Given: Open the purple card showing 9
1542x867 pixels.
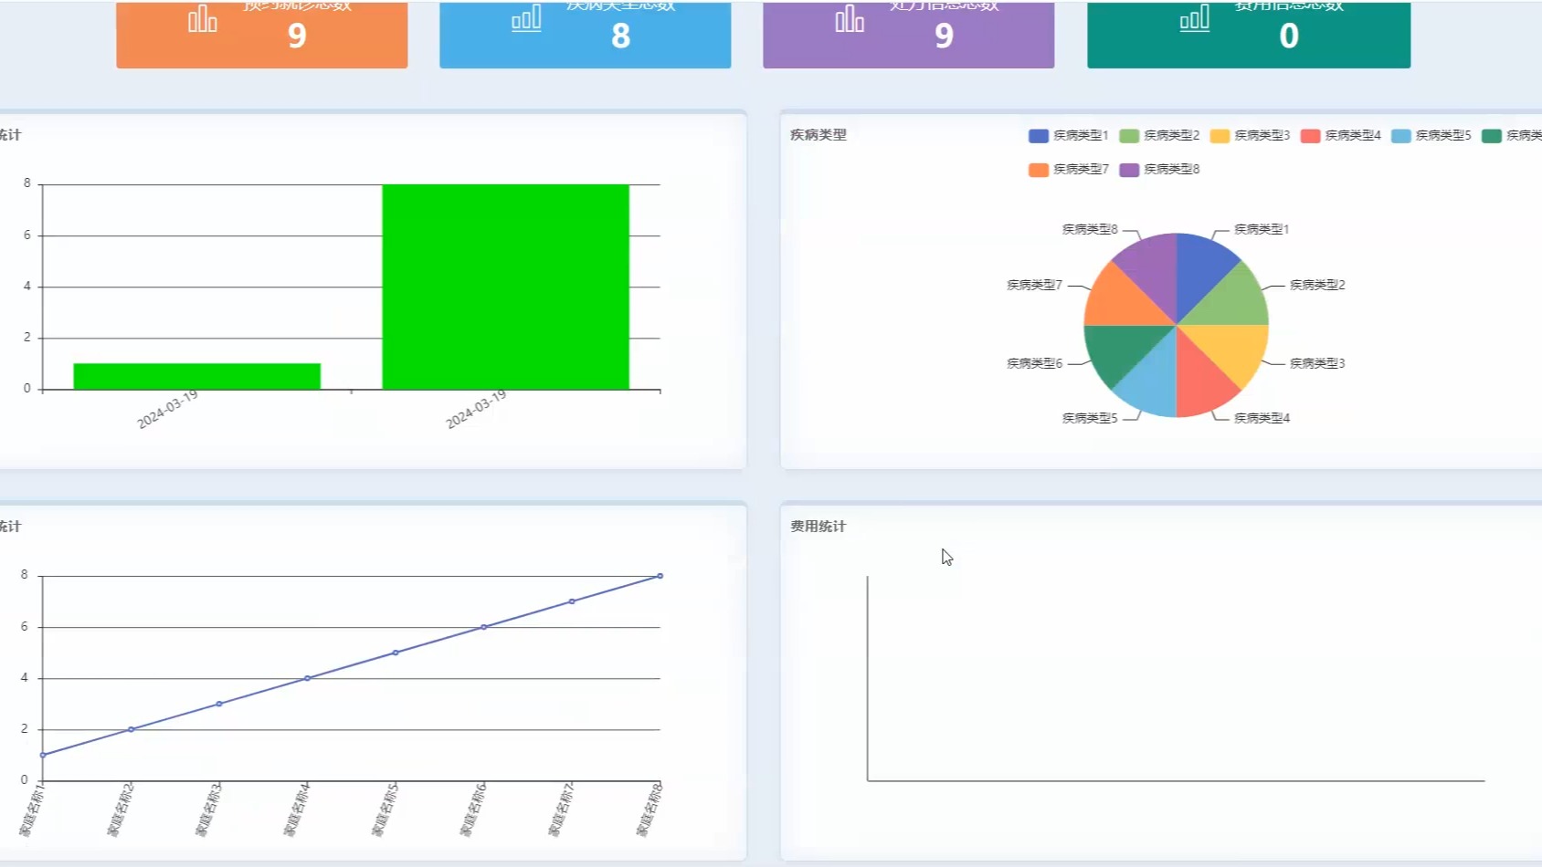Looking at the screenshot, I should 909,34.
